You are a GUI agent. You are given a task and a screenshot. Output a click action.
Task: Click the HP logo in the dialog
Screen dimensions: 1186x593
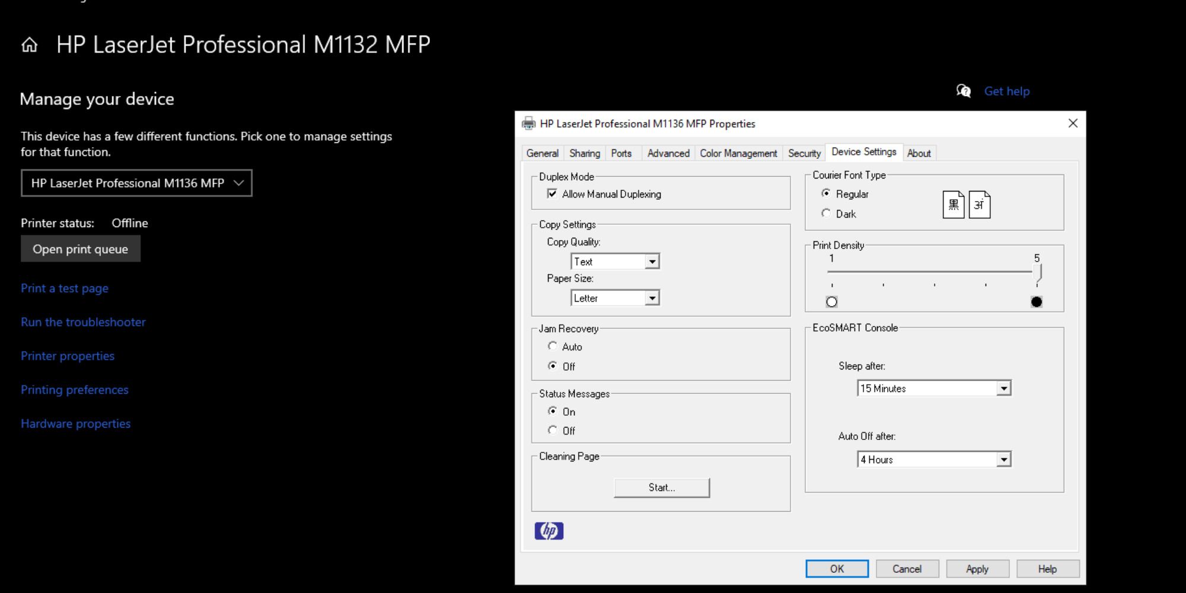point(549,531)
